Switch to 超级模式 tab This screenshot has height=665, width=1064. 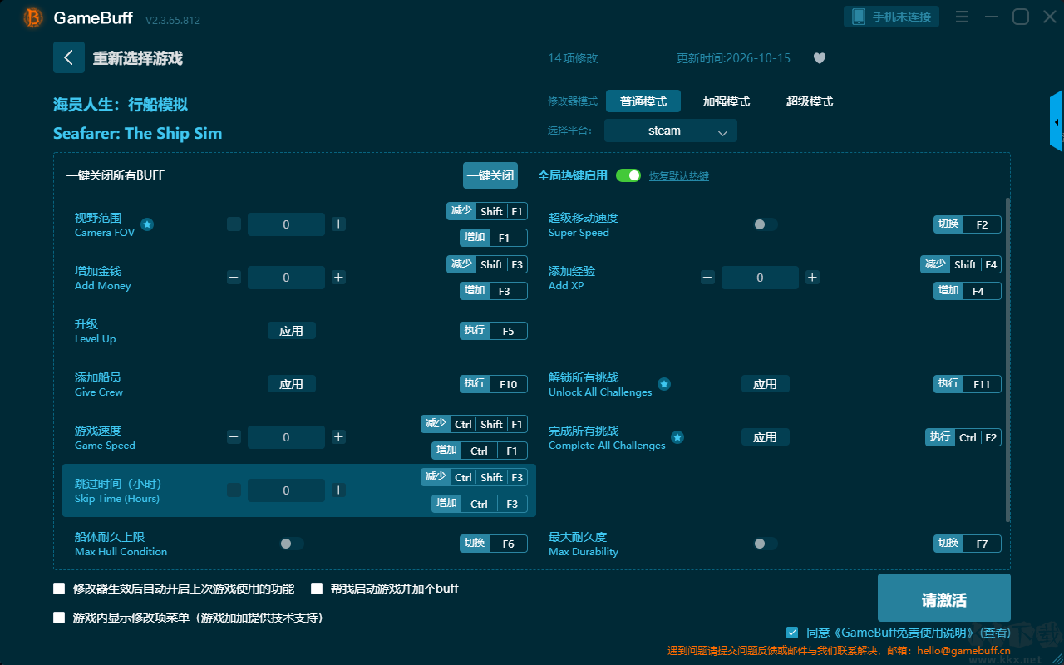[x=810, y=101]
